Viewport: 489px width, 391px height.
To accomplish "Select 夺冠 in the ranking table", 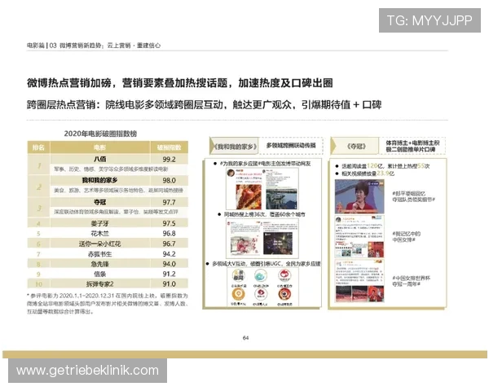I will tap(99, 202).
